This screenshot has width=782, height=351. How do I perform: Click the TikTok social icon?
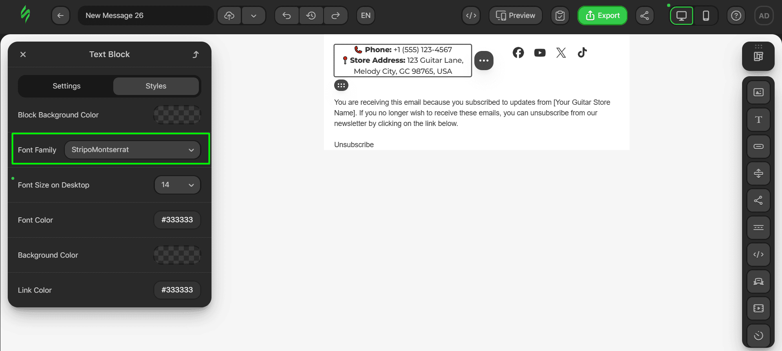point(582,53)
